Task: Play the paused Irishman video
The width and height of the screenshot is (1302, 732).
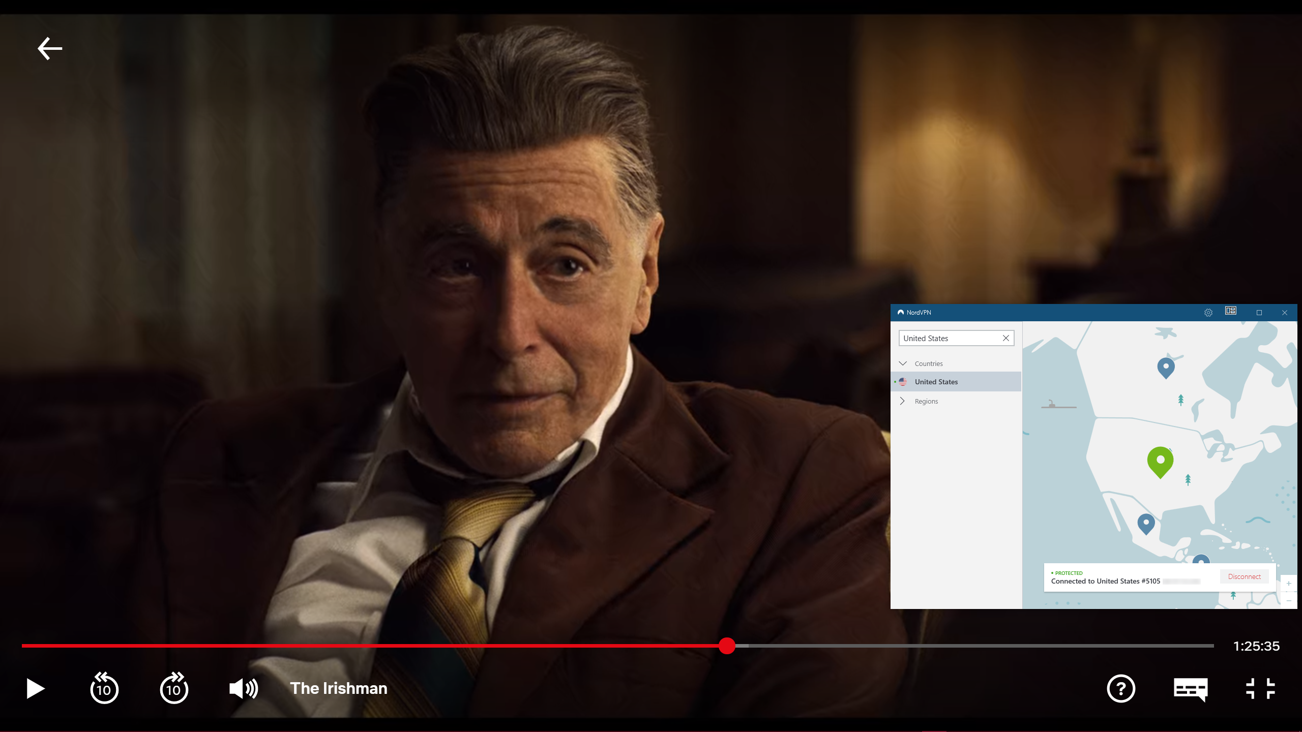Action: pos(36,689)
